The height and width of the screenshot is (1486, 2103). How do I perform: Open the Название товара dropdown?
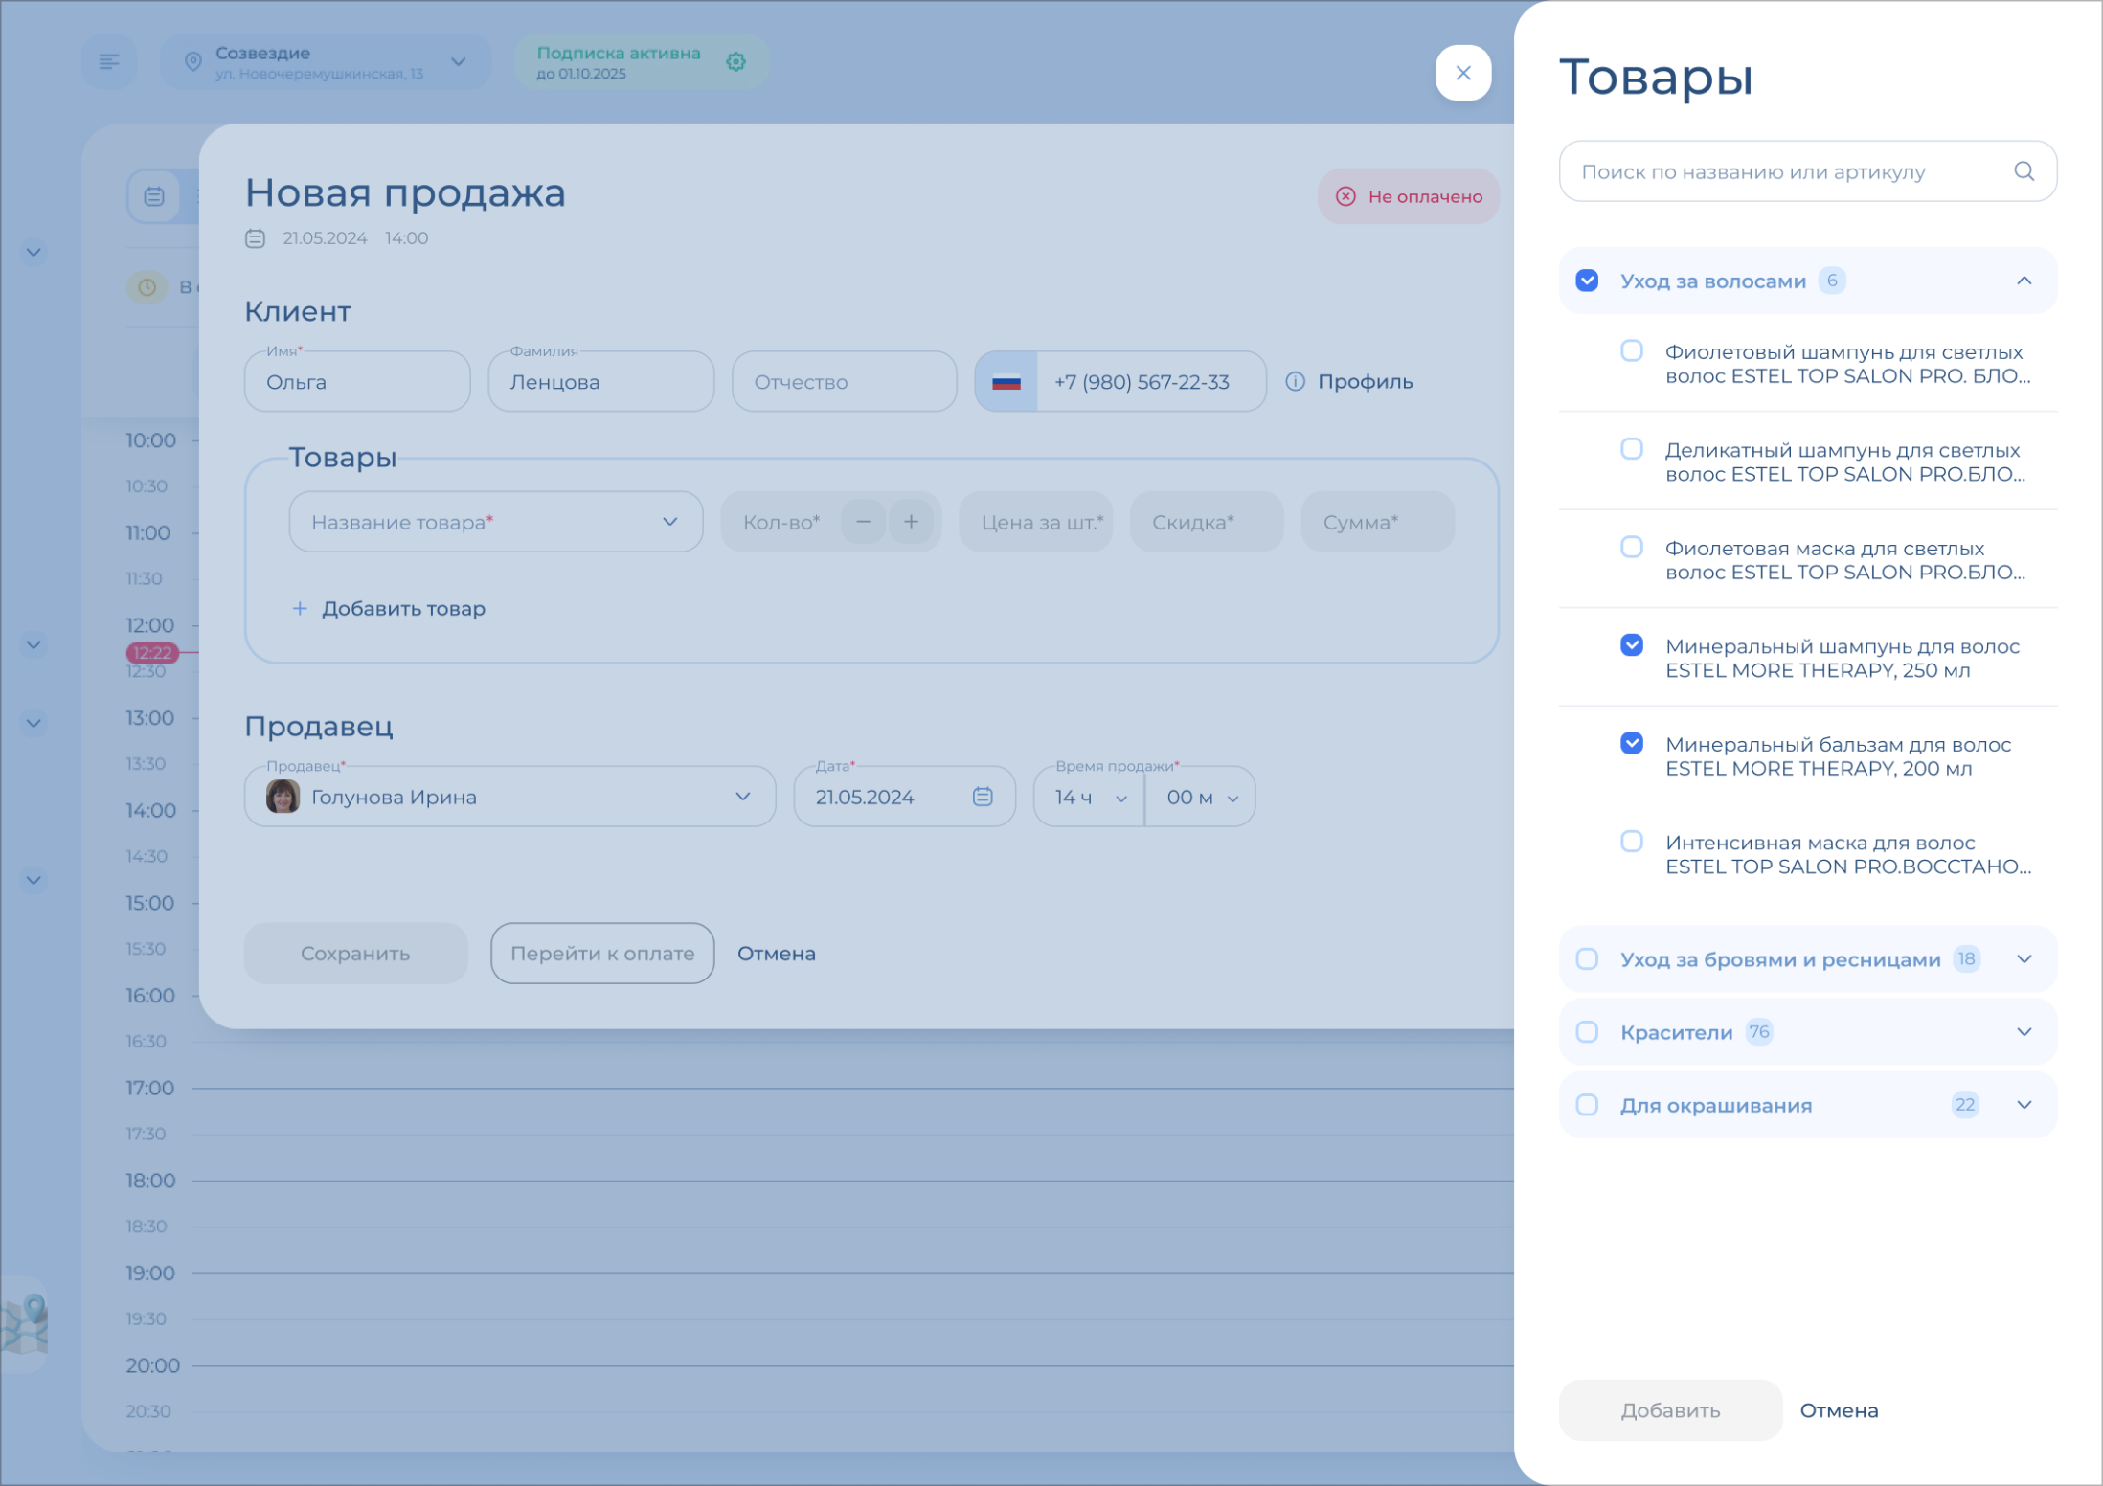495,522
